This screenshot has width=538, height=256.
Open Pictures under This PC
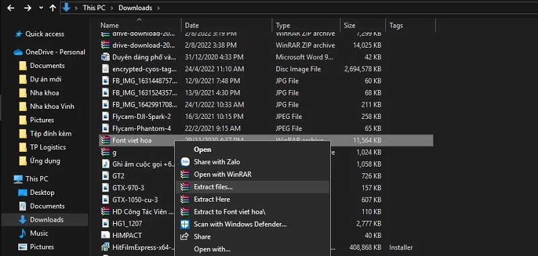[42, 247]
